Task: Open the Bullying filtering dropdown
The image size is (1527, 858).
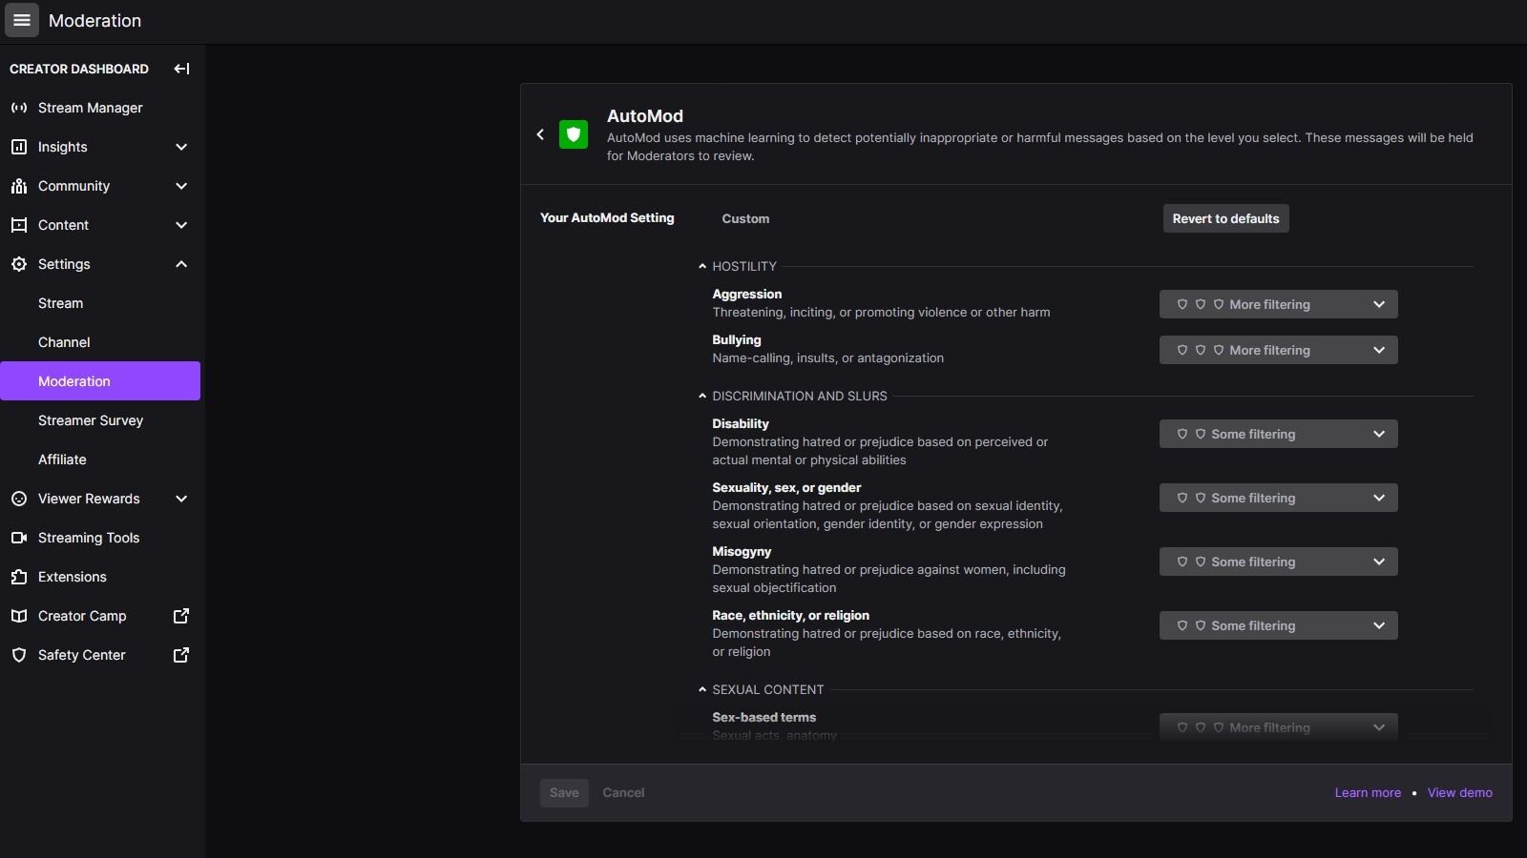Action: (x=1278, y=350)
